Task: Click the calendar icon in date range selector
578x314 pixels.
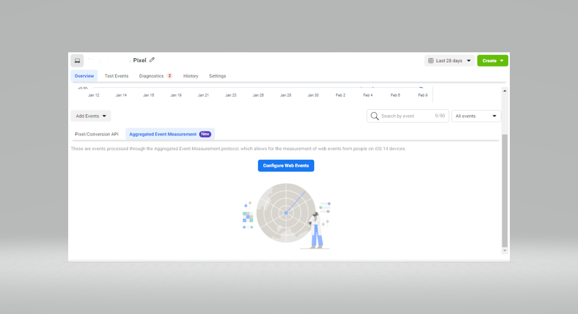Action: pos(430,61)
